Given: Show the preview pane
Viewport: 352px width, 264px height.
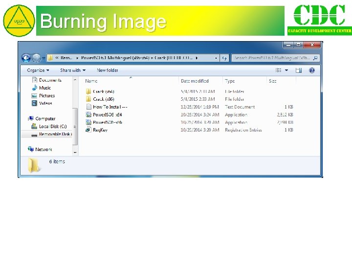Looking at the screenshot, I should (299, 70).
